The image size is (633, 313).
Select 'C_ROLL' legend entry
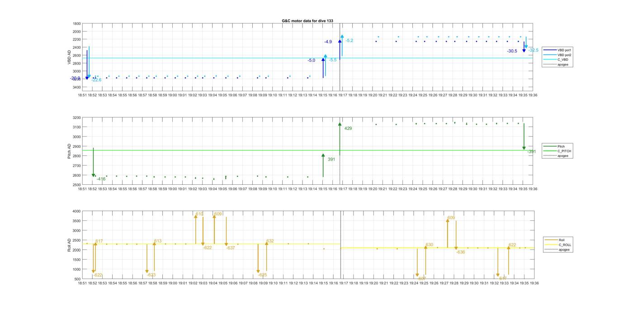pyautogui.click(x=558, y=245)
